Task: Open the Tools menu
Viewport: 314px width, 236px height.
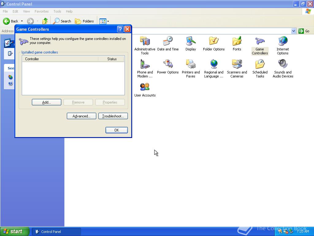Action: tap(57, 11)
